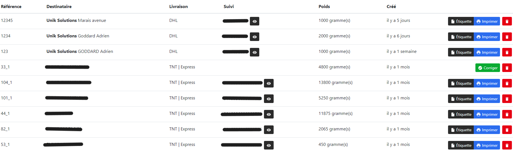The width and height of the screenshot is (513, 152).
Task: Click the green Corriger button
Action: point(488,68)
